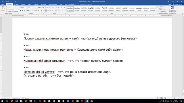184x103 pixels.
Task: Toggle italic formatting
Action: [x=22, y=11]
